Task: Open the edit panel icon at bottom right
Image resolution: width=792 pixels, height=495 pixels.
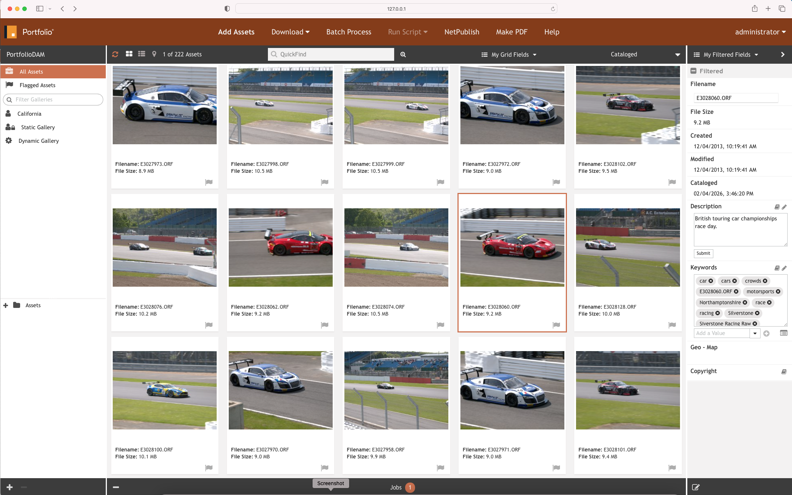Action: (696, 487)
